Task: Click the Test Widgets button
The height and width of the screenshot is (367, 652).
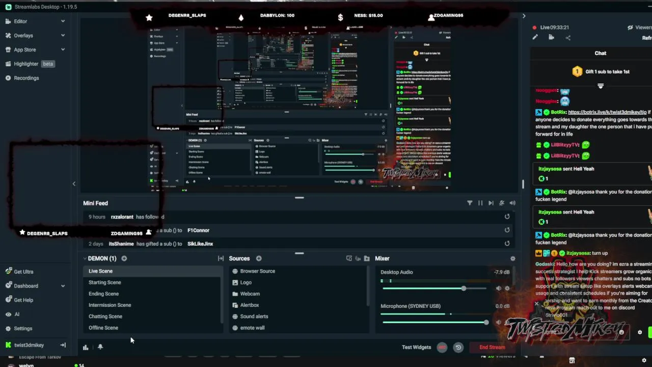Action: (x=416, y=347)
